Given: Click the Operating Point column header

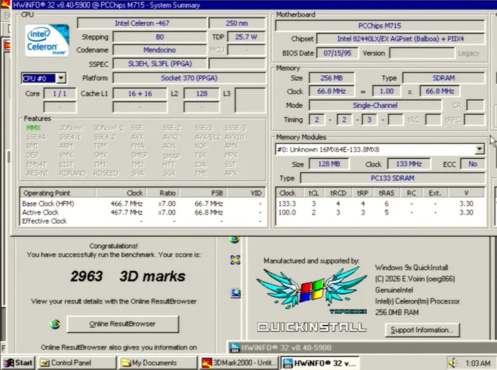Looking at the screenshot, I should [57, 193].
